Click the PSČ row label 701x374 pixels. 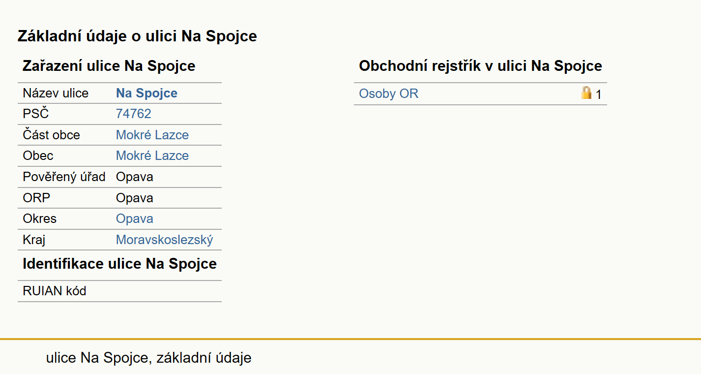coord(36,114)
